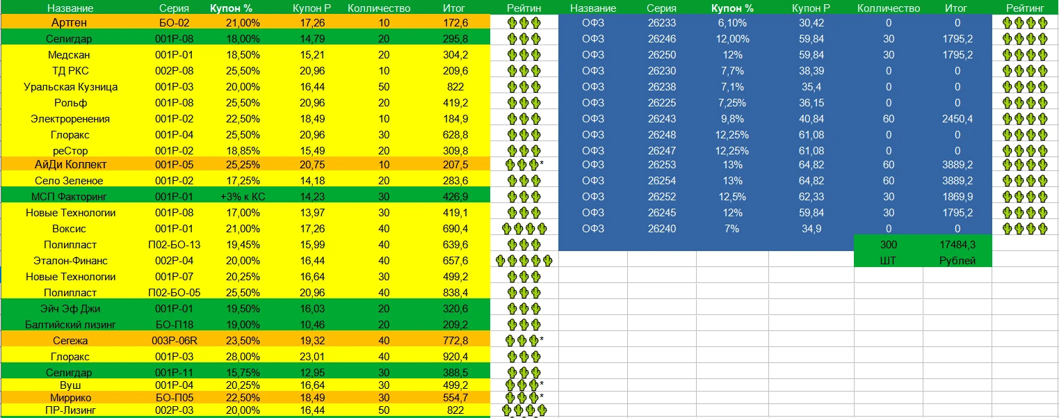
Task: Click the cactus rating beside Миррико
Action: coord(525,398)
